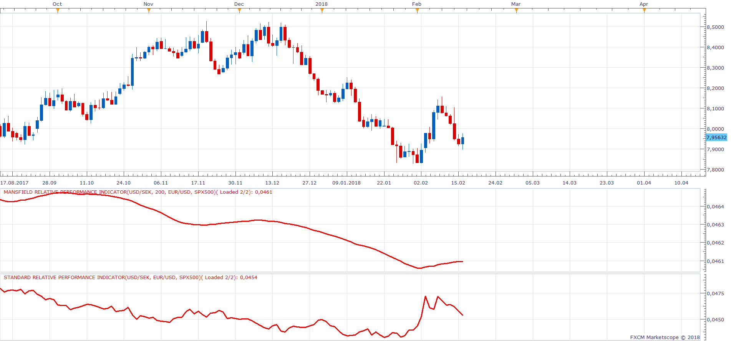The image size is (731, 341).
Task: Click the 8,3000 price axis label
Action: (x=715, y=68)
